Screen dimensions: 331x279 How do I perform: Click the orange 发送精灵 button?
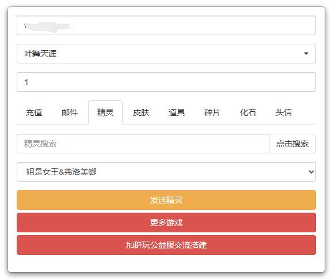coord(166,200)
